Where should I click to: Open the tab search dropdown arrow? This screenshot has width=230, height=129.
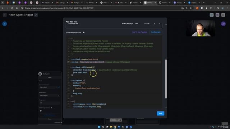[x=3, y=3]
